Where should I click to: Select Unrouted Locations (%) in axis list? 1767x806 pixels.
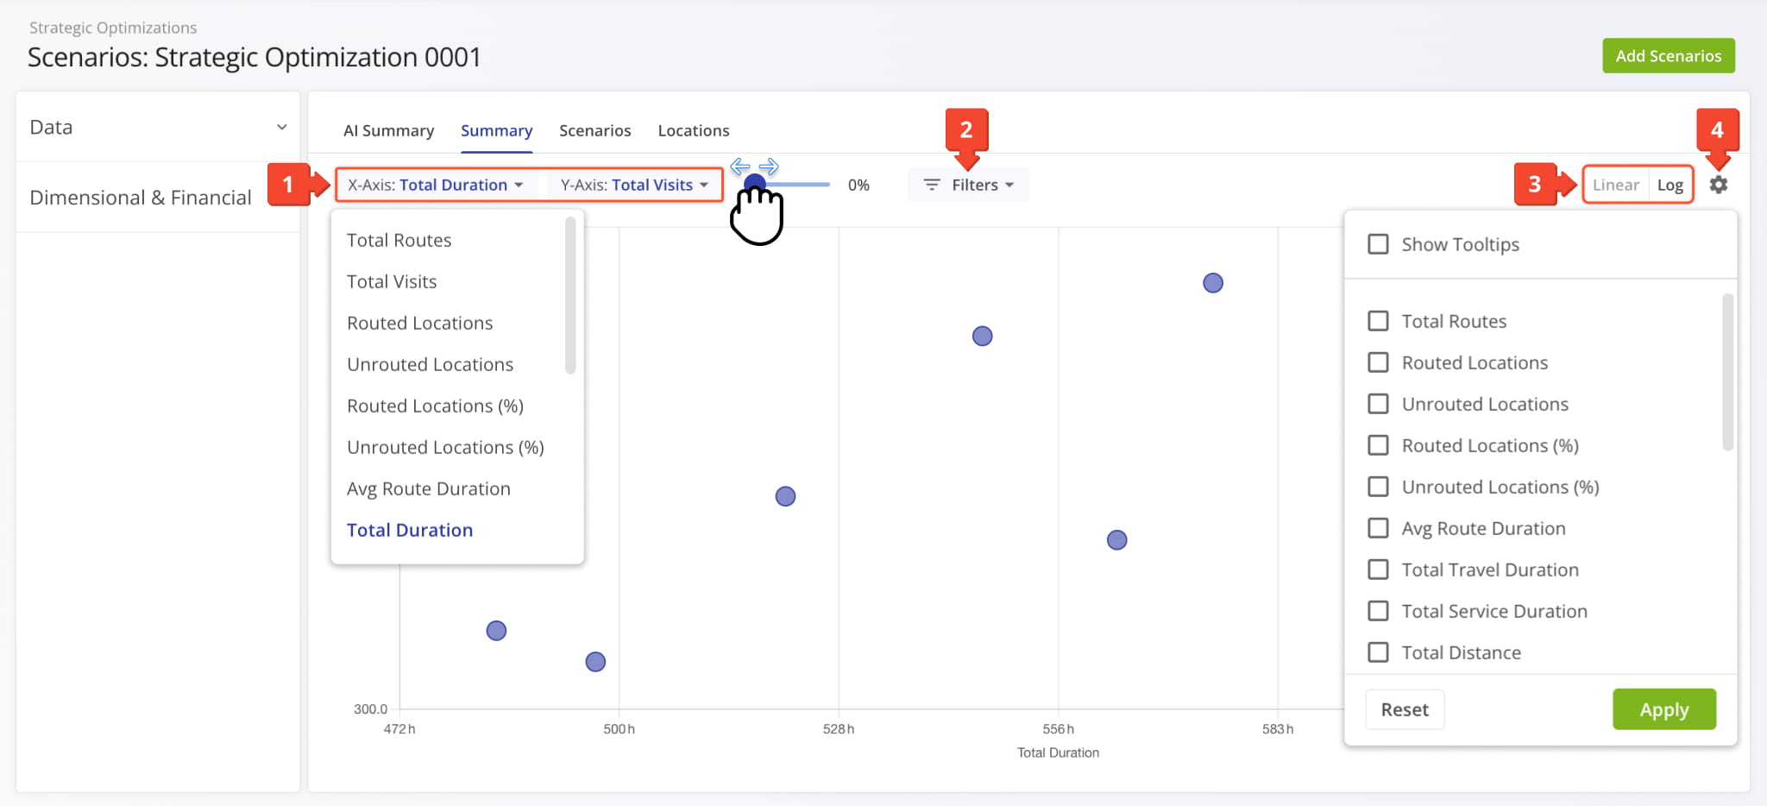click(x=445, y=447)
